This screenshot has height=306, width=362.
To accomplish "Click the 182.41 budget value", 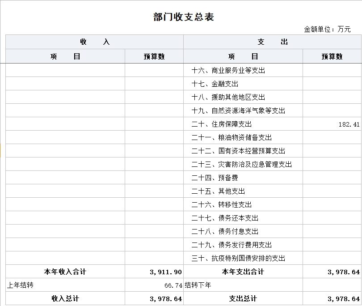I will point(349,124).
